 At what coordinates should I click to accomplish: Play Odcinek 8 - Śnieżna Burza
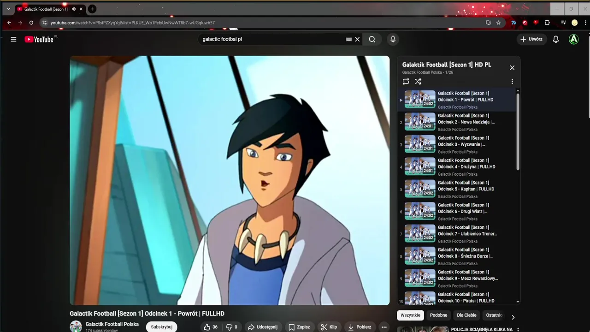(456, 256)
